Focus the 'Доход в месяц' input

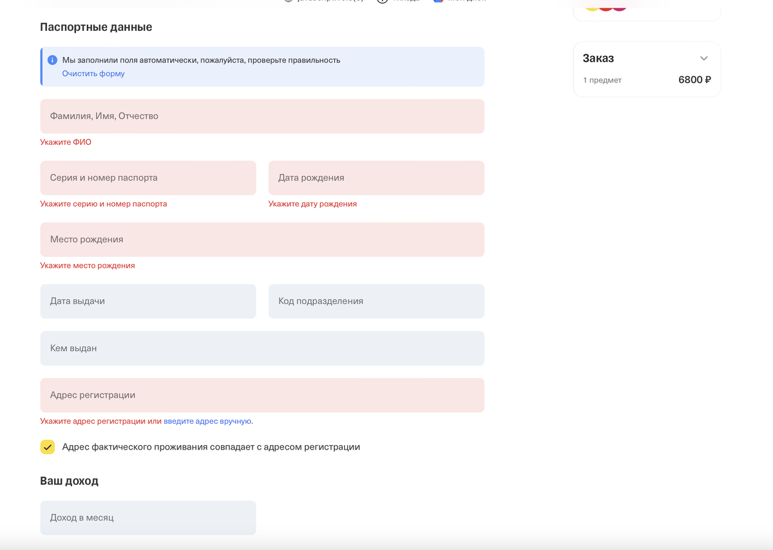pos(148,518)
